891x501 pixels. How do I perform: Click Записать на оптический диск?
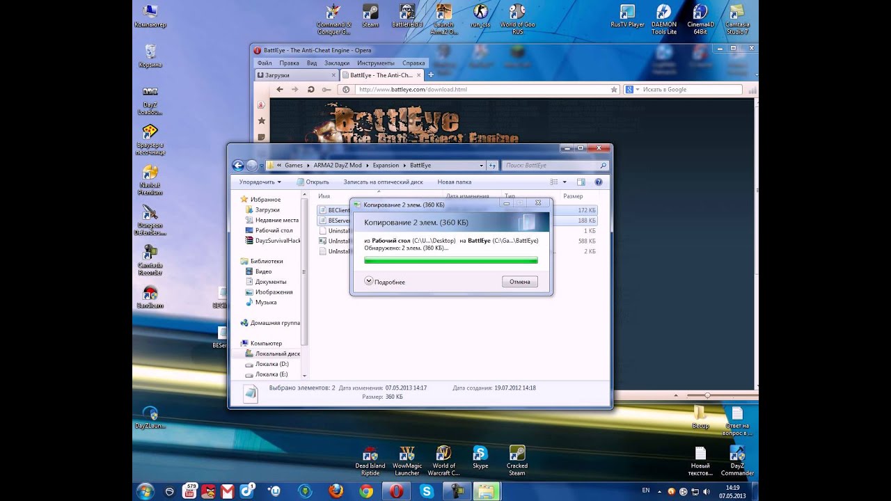pos(383,182)
